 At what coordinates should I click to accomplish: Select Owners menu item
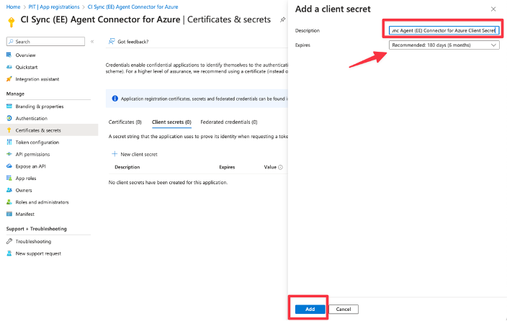(24, 190)
